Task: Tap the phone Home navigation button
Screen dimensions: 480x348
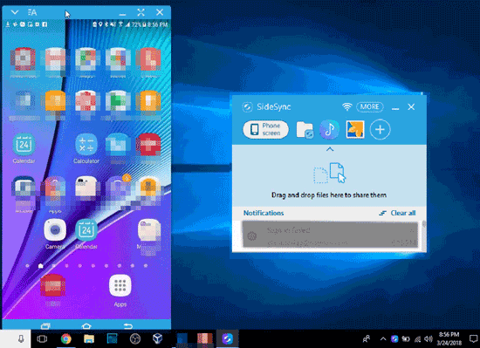Action: click(x=86, y=325)
